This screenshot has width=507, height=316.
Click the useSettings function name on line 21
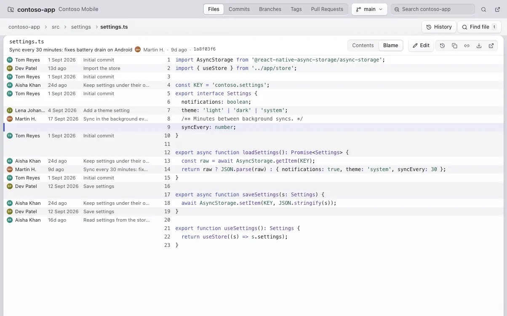pyautogui.click(x=241, y=228)
